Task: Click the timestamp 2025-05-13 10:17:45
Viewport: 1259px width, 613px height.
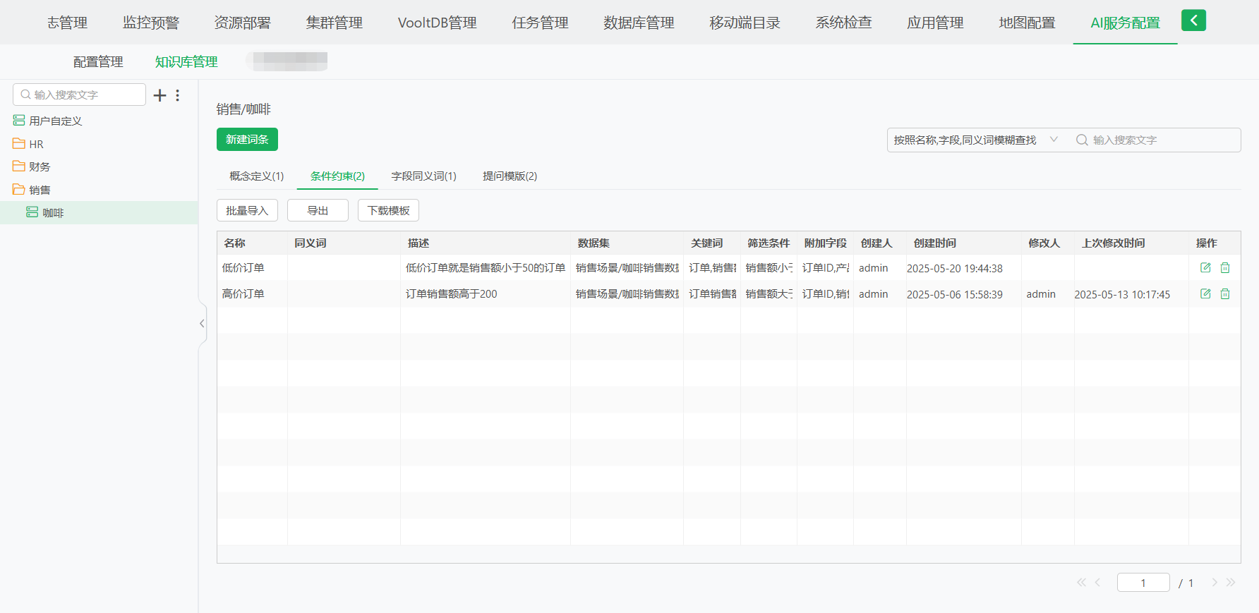Action: coord(1122,294)
